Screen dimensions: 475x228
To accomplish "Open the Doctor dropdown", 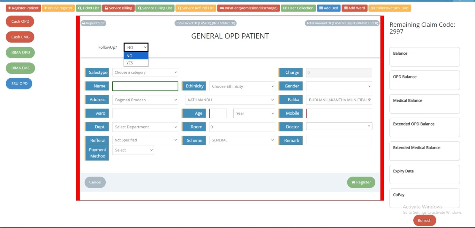I will 339,126.
